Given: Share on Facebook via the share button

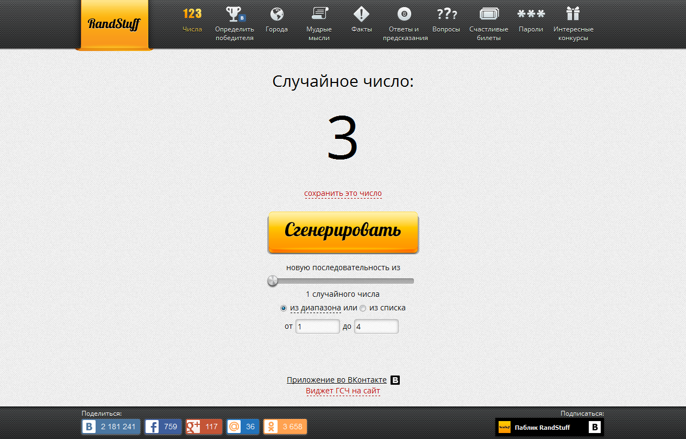Looking at the screenshot, I should click(x=162, y=427).
